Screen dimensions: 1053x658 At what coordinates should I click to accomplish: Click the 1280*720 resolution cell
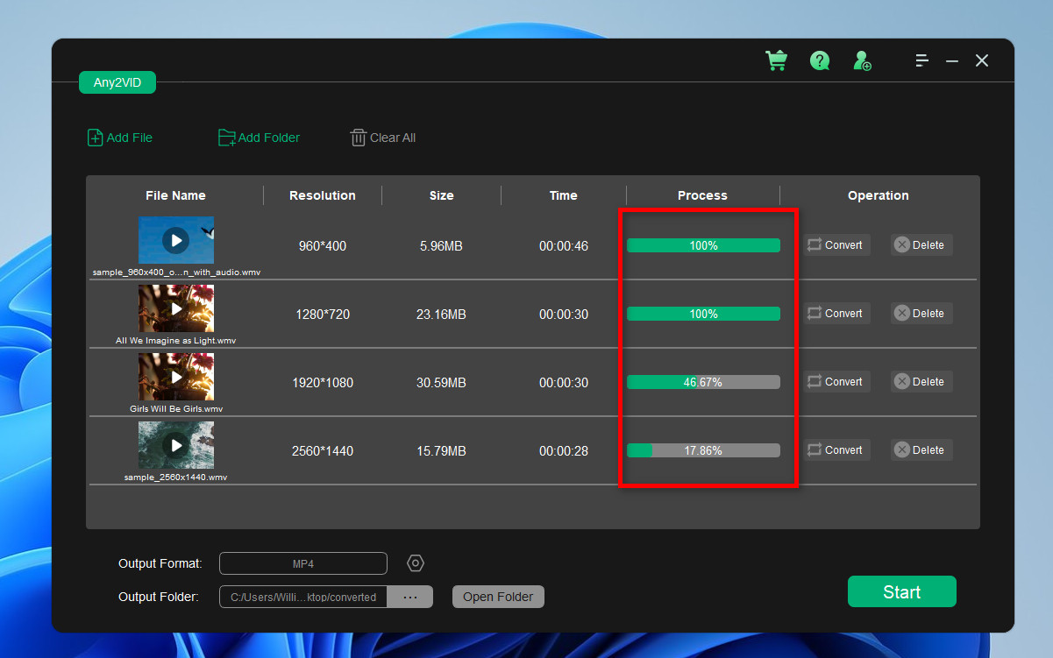pos(323,315)
